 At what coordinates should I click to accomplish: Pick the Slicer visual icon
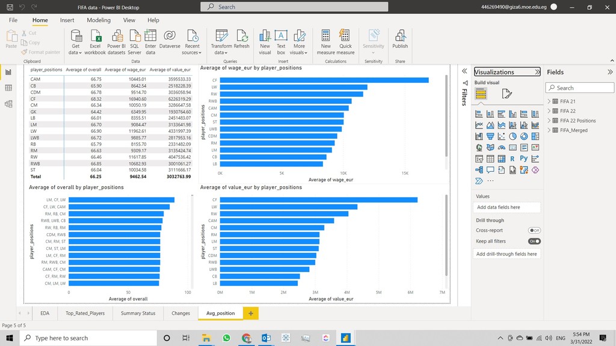tap(479, 159)
